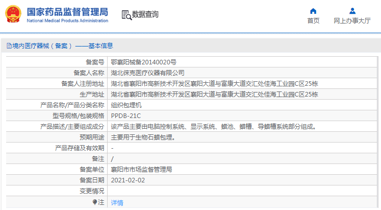Click the 国家药品监督管理局 site title
Screen dimensions: 381x210
click(67, 12)
